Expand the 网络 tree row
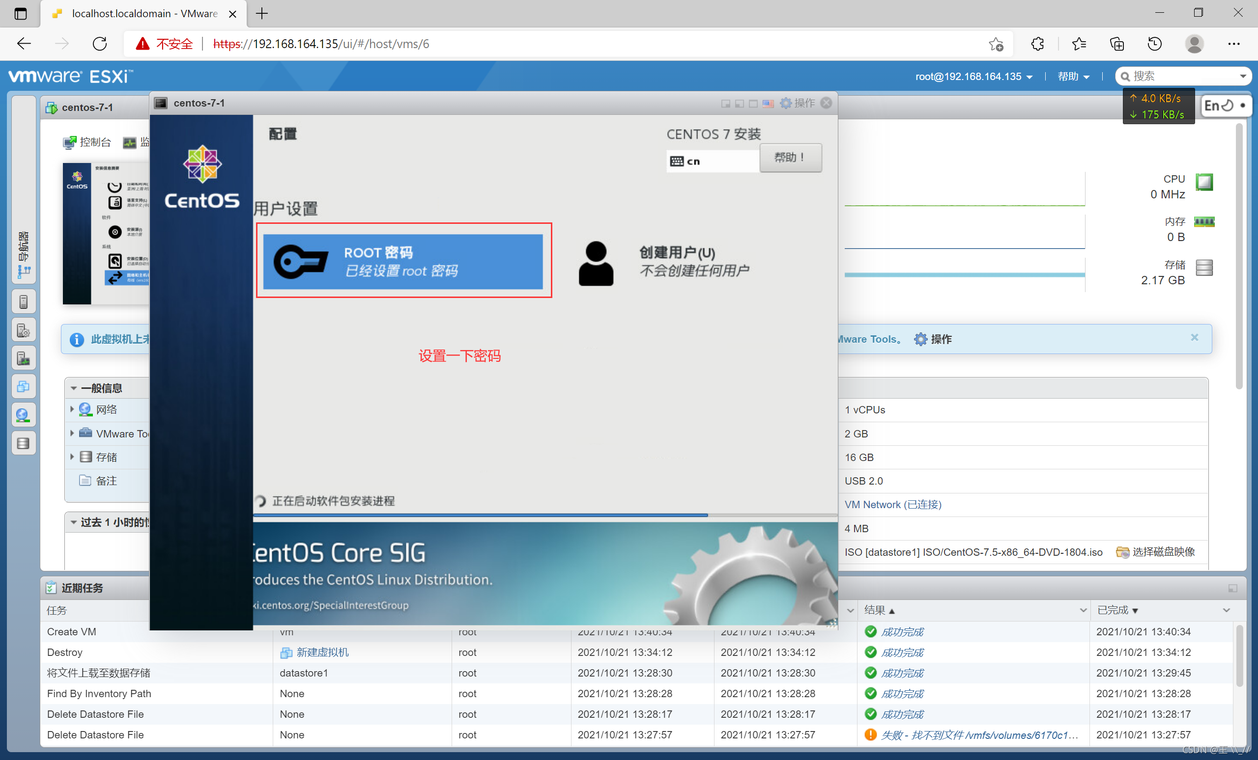Image resolution: width=1258 pixels, height=760 pixels. click(x=72, y=409)
